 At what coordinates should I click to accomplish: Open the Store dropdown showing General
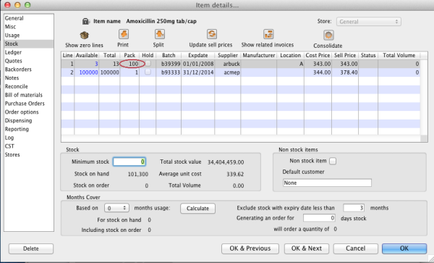point(369,22)
